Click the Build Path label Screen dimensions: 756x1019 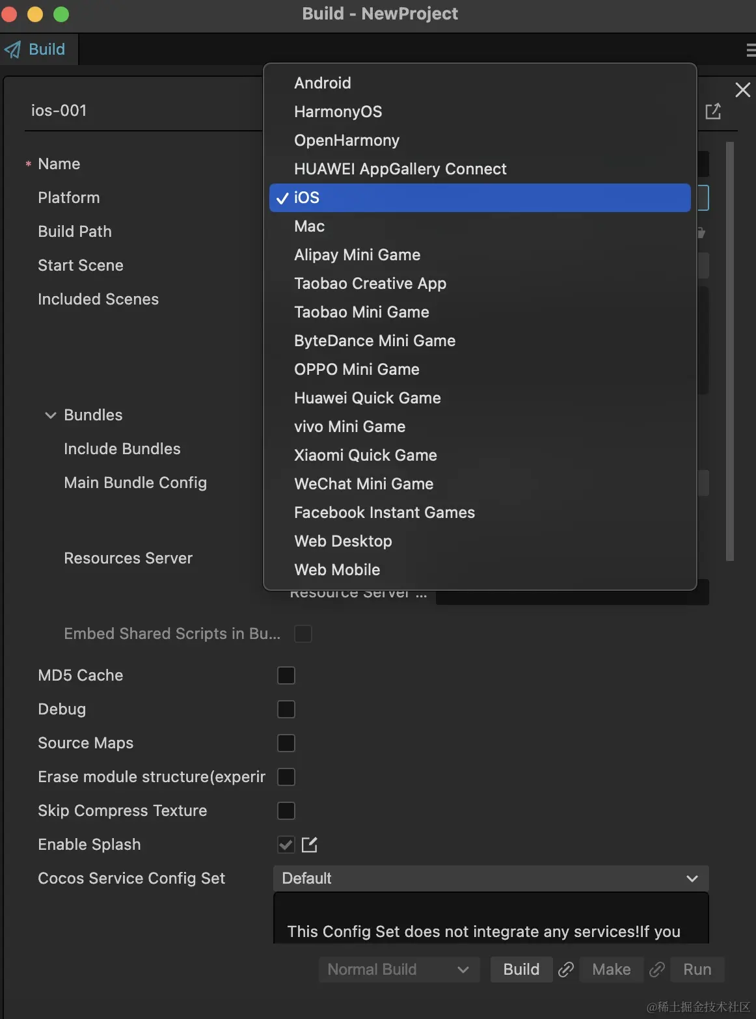click(x=75, y=232)
